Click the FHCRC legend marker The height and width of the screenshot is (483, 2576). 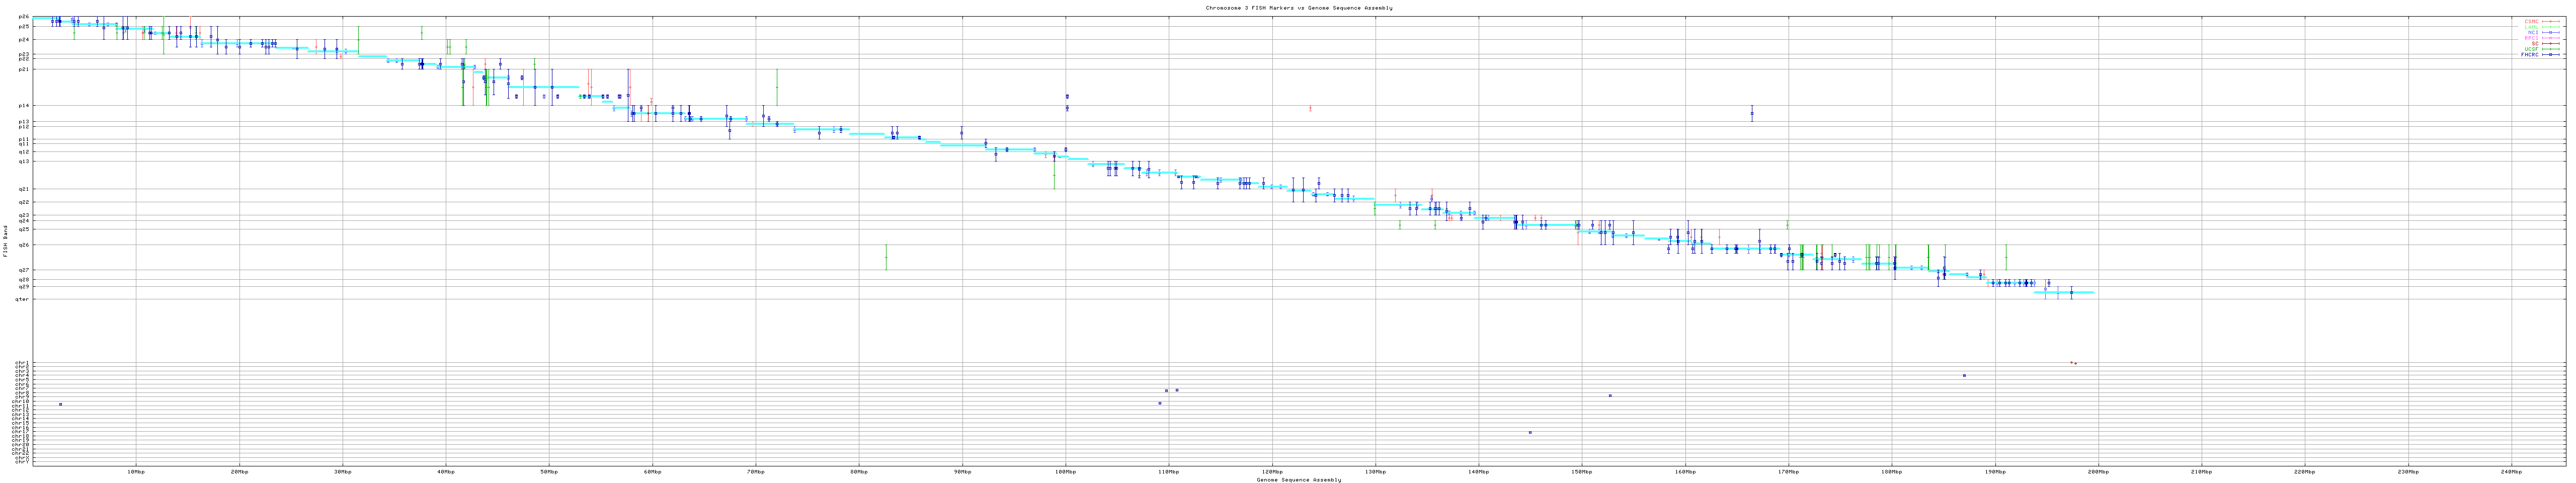(x=2551, y=55)
